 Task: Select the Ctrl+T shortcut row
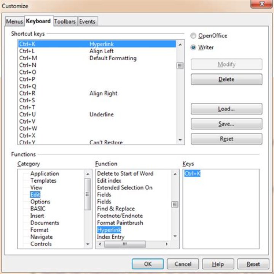[x=97, y=107]
